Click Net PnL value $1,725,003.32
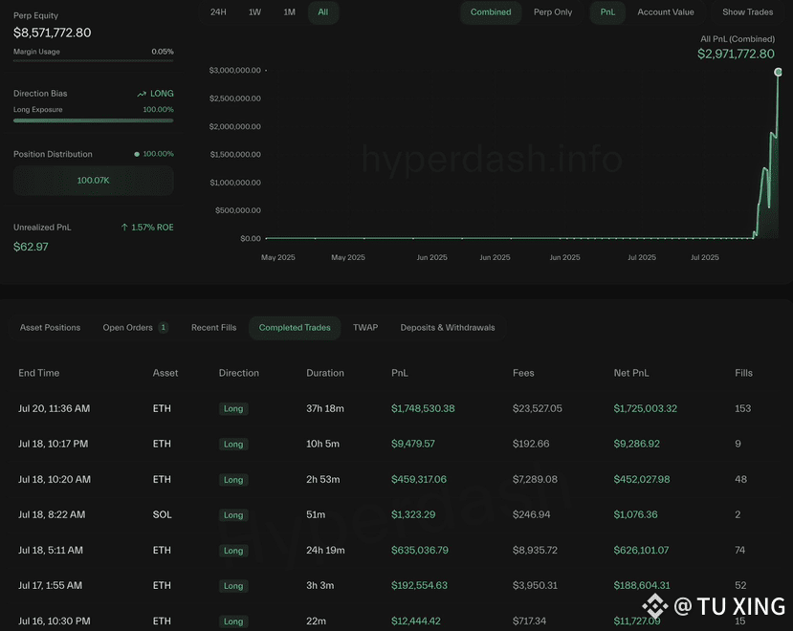This screenshot has height=631, width=793. click(646, 408)
